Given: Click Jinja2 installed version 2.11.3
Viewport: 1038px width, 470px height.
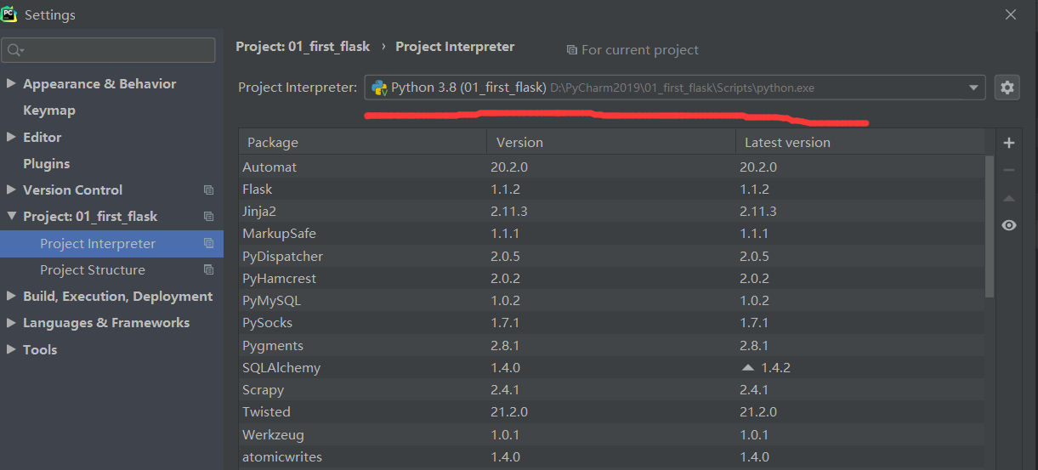Looking at the screenshot, I should coord(508,212).
